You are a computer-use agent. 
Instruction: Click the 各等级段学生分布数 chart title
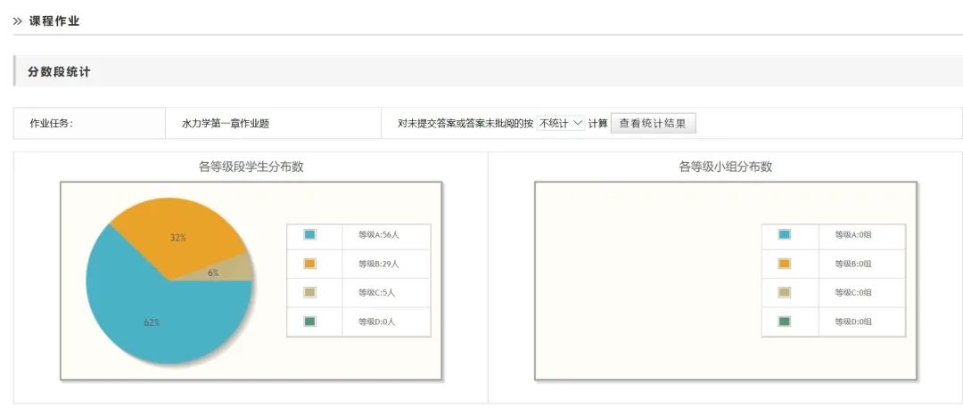251,167
